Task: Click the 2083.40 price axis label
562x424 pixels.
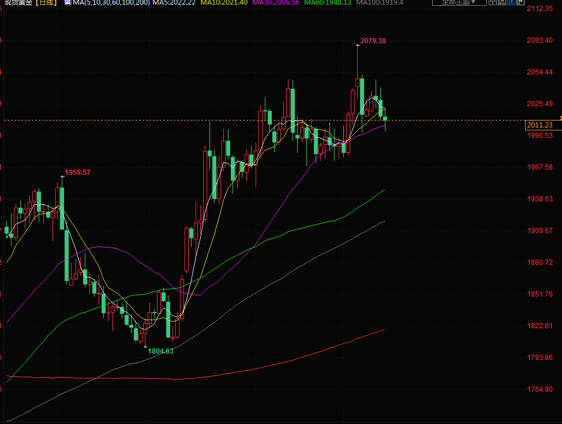Action: click(539, 40)
